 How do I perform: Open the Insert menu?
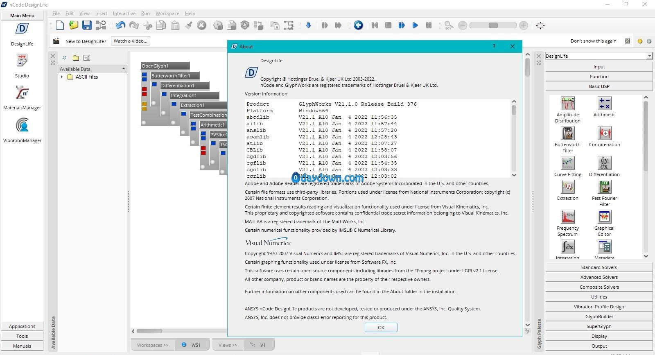[101, 14]
